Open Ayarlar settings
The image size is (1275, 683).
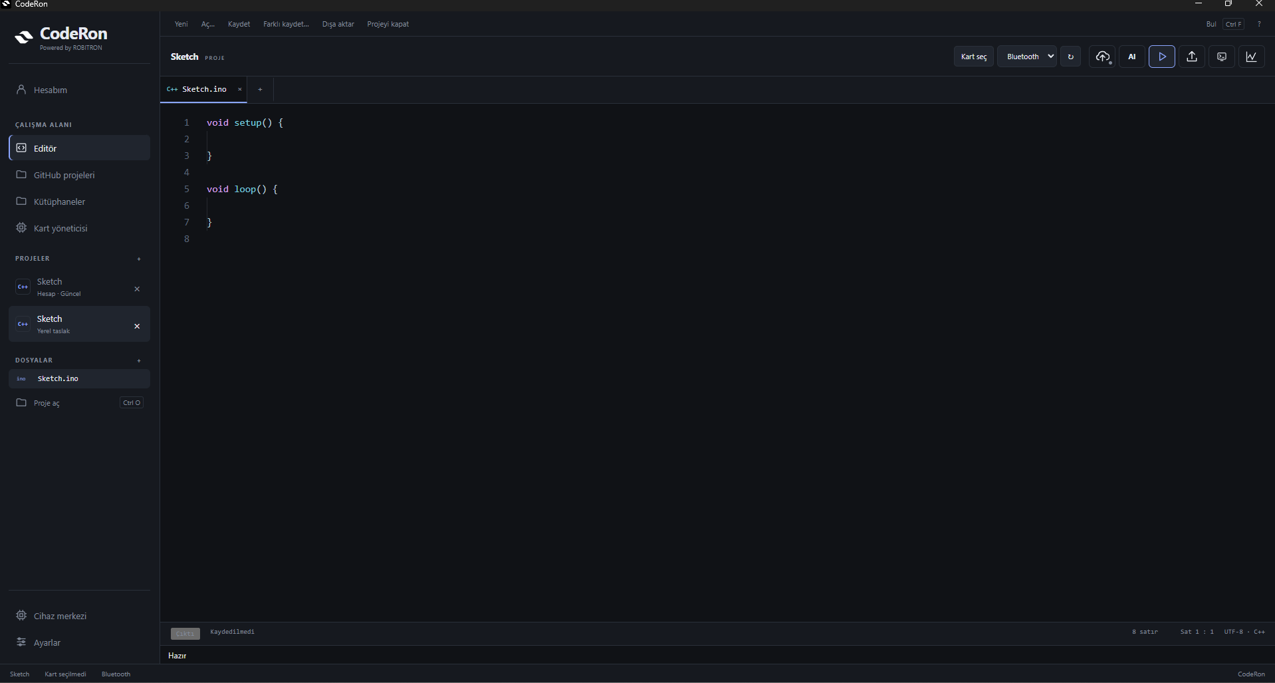(79, 642)
